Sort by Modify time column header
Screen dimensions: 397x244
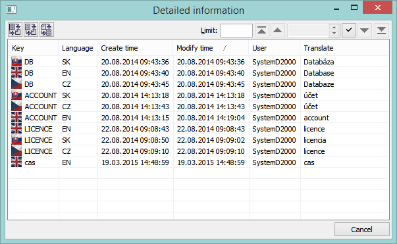tap(211, 48)
